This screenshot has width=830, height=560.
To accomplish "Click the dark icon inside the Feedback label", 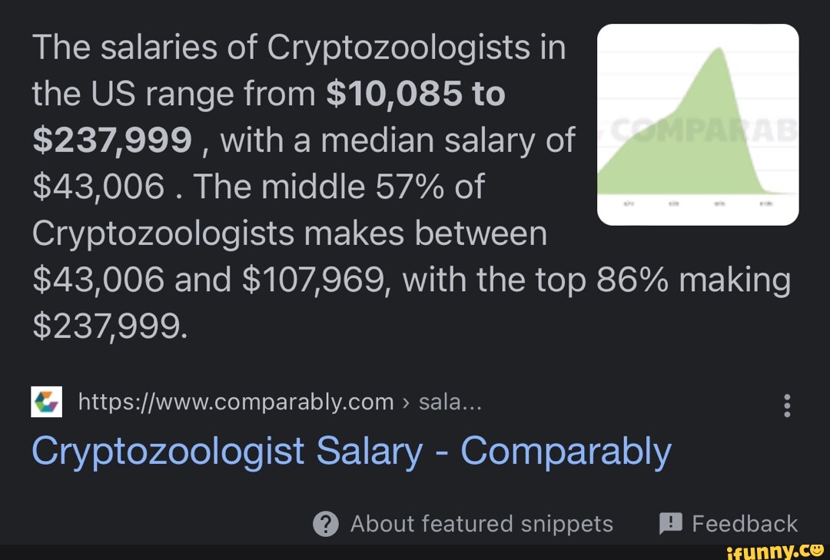I will click(670, 523).
